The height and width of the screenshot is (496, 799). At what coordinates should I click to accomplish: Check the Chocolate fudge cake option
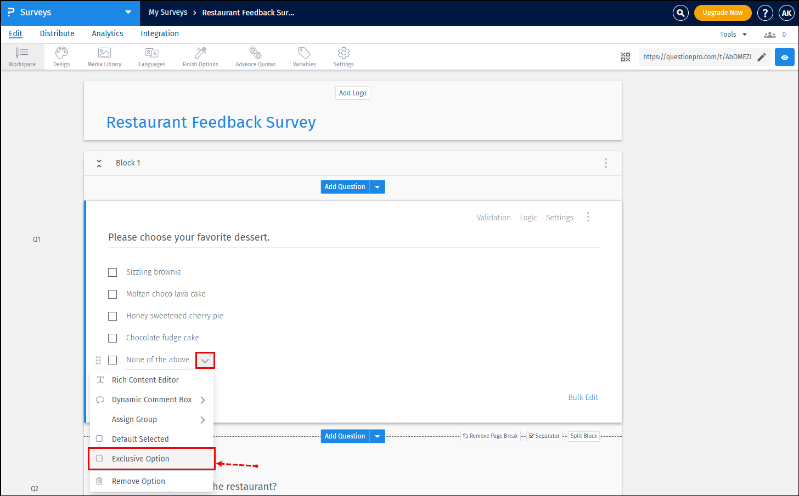pyautogui.click(x=112, y=338)
